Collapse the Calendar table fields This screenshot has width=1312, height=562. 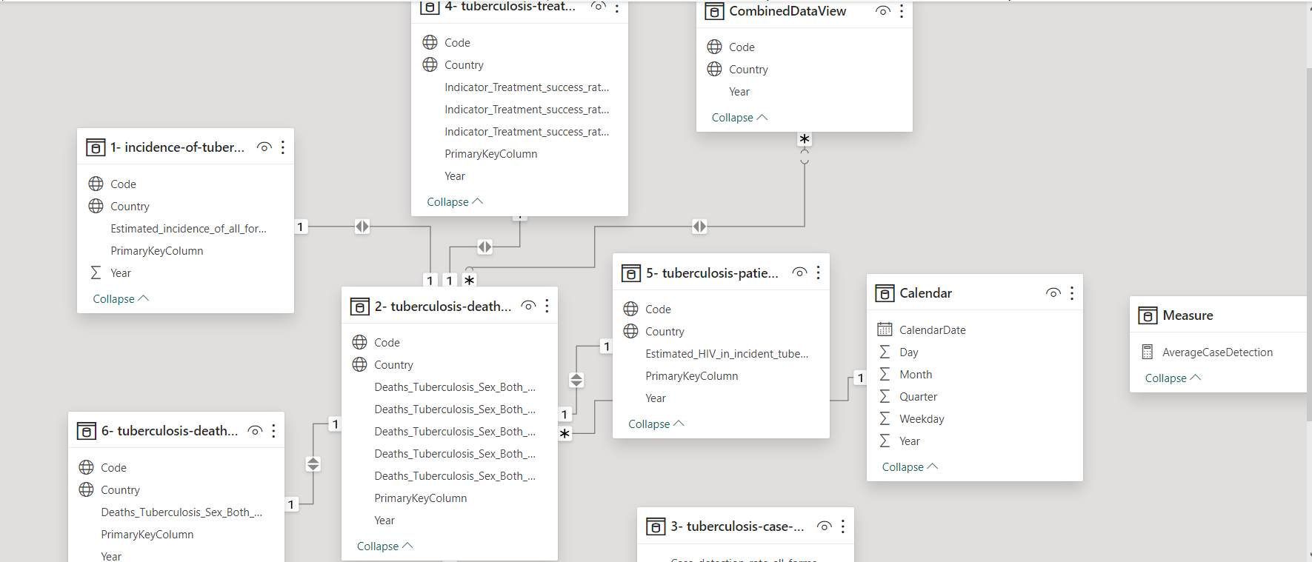910,466
